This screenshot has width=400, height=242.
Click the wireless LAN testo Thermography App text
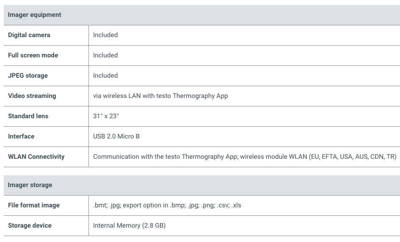[x=160, y=96]
